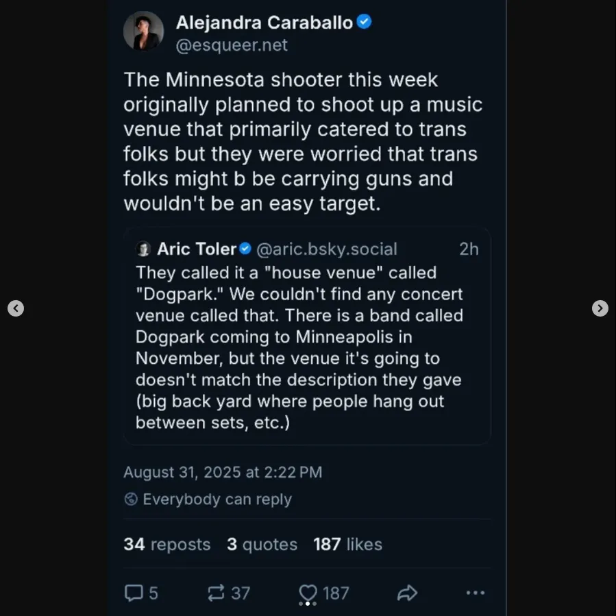Open the Alejandra Caraballo display name

264,23
